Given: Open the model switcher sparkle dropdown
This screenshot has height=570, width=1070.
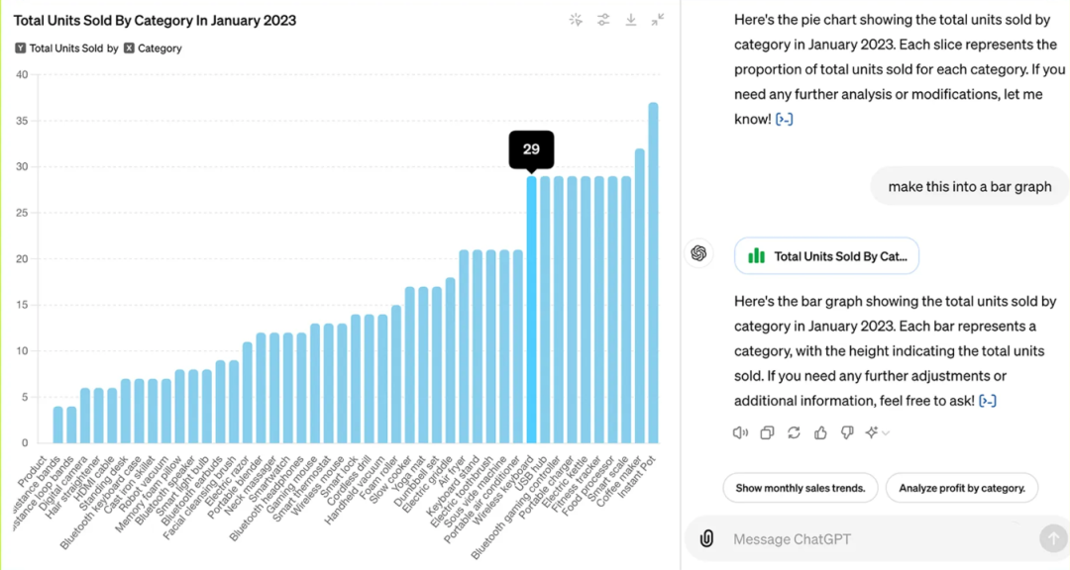Looking at the screenshot, I should (877, 432).
